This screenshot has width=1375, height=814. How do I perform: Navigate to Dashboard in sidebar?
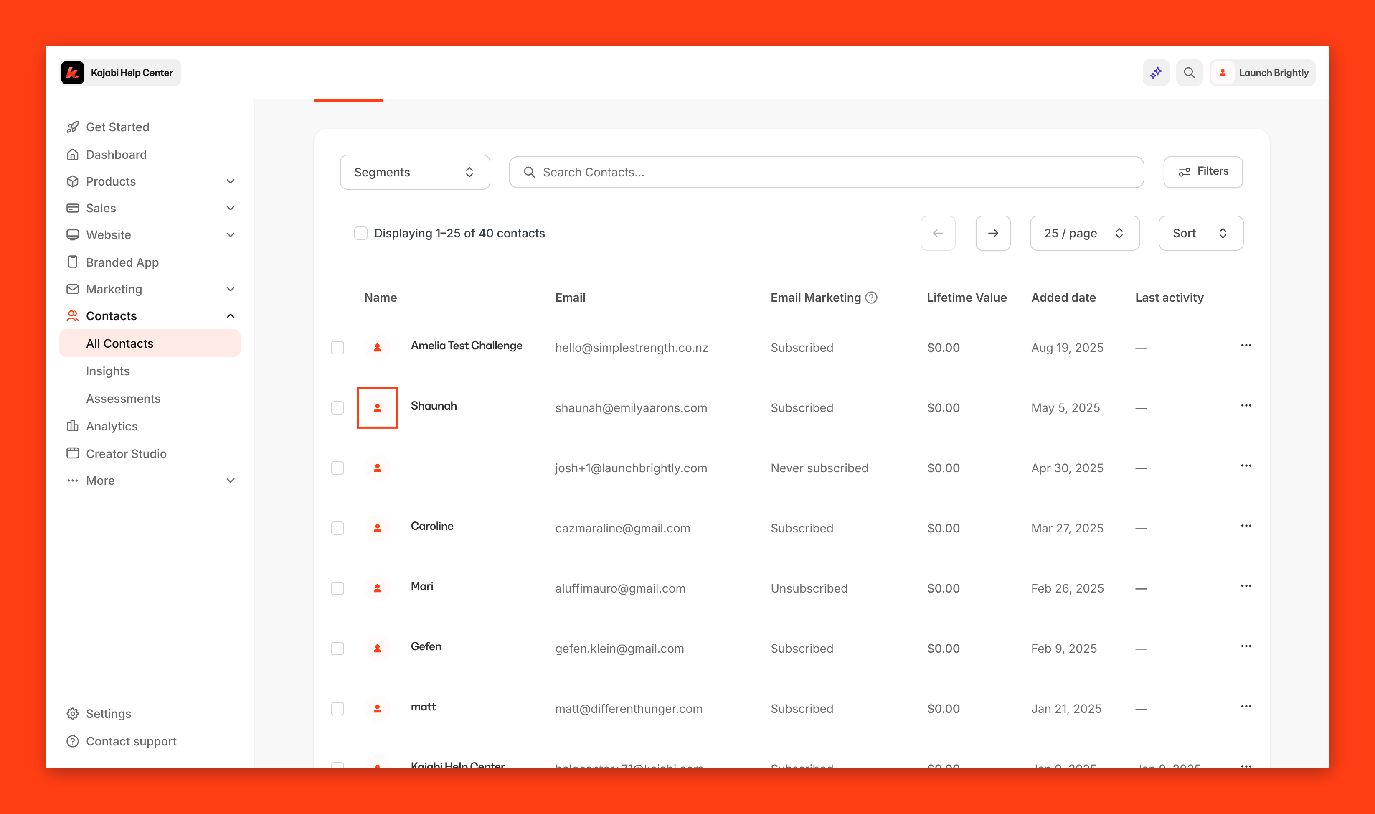[116, 155]
